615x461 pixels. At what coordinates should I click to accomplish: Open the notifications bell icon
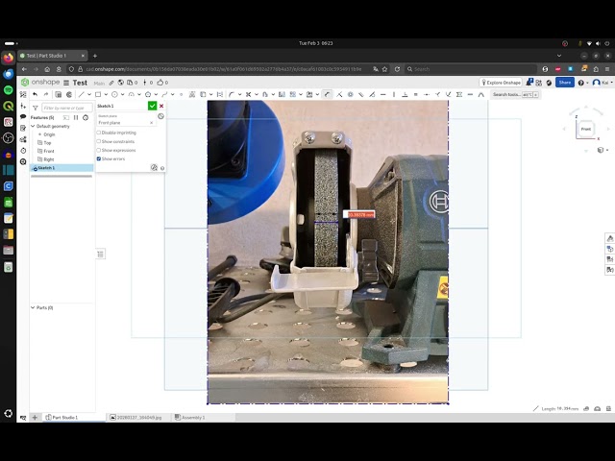point(529,82)
